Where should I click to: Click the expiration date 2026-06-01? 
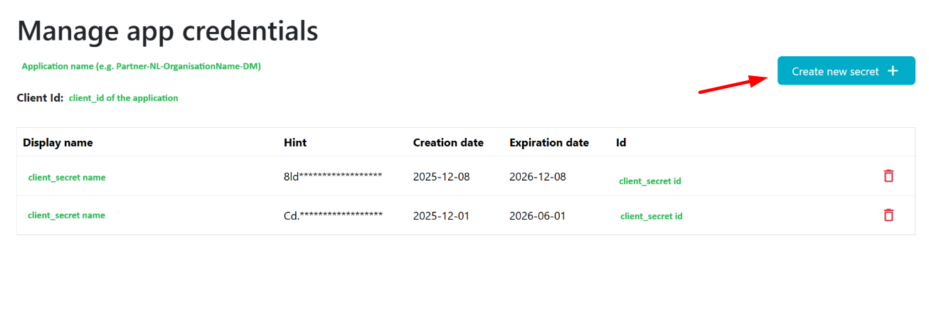[538, 215]
